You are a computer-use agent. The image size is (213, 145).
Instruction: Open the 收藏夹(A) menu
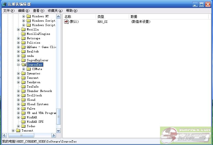55,11
